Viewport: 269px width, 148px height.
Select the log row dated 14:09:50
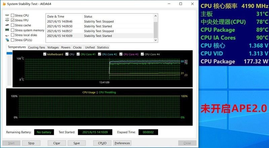click(x=100, y=26)
